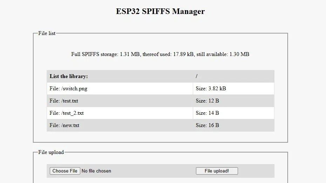Click the 'thereof used: 17.89 kB' text
The height and width of the screenshot is (183, 326).
(168, 54)
